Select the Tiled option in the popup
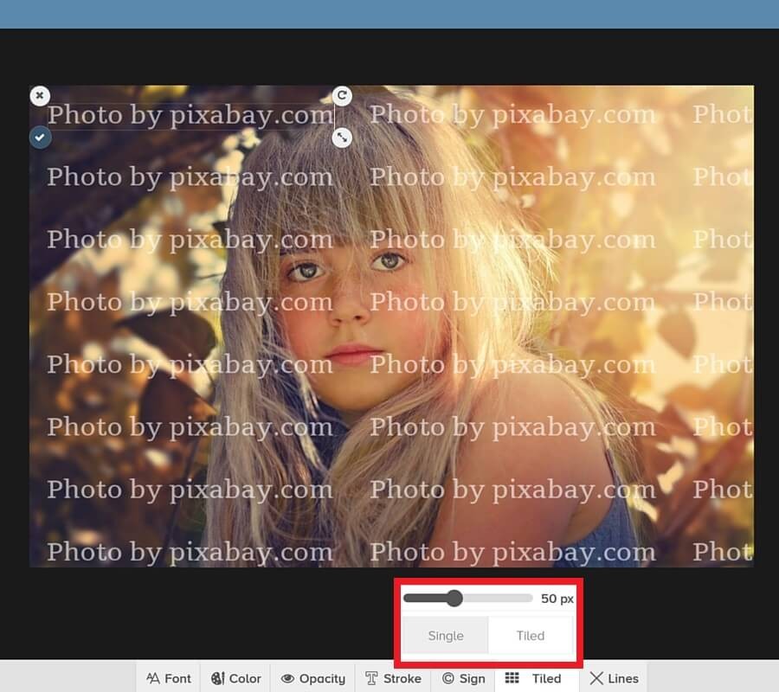Viewport: 779px width, 692px height. click(531, 636)
